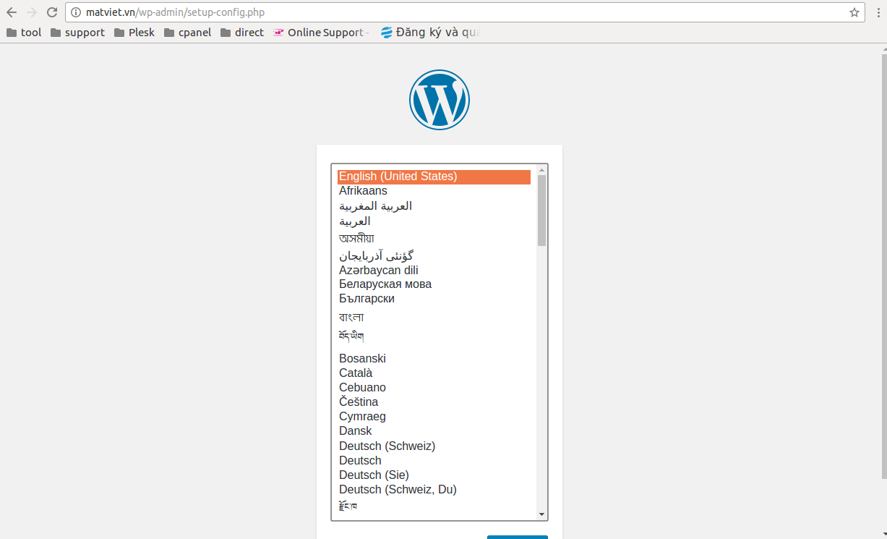Click the site info icon in address bar
Image resolution: width=887 pixels, height=539 pixels.
[x=76, y=12]
